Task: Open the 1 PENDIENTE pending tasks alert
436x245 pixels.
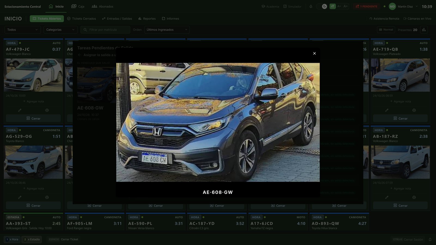Action: tap(367, 6)
